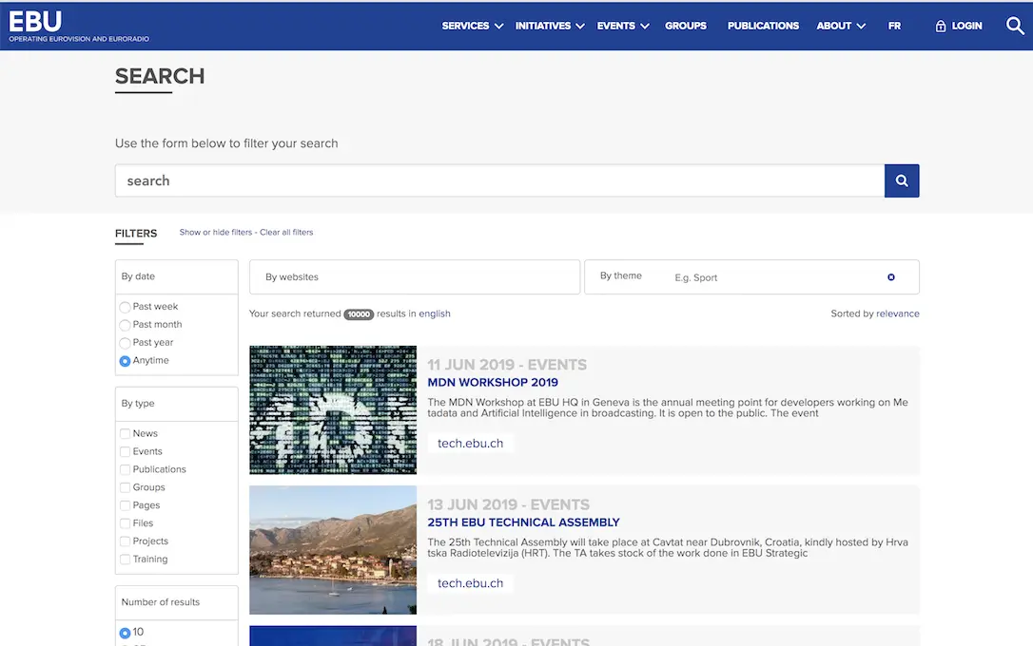Click the 'By date' filter heading
Image resolution: width=1033 pixels, height=646 pixels.
tap(138, 276)
